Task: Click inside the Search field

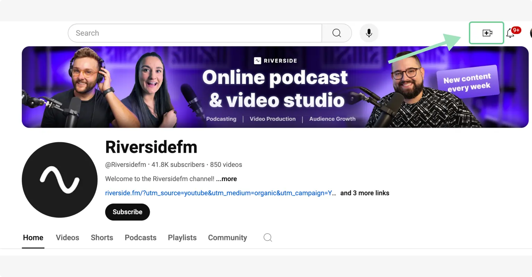Action: coord(195,33)
